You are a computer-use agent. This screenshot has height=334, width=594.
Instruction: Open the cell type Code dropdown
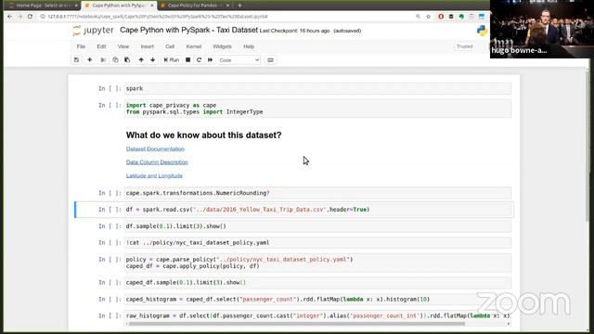(239, 59)
